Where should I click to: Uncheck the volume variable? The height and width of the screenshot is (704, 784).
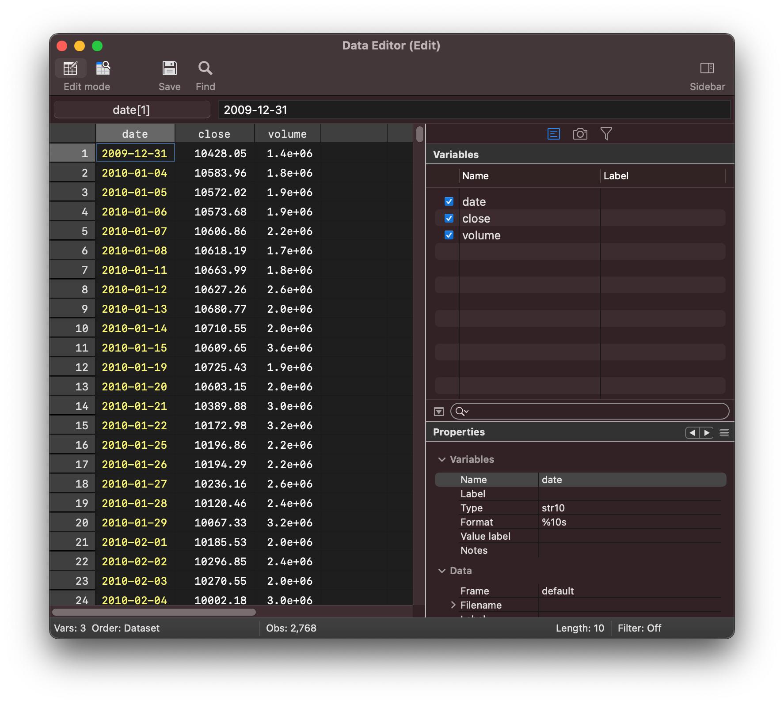[x=448, y=235]
